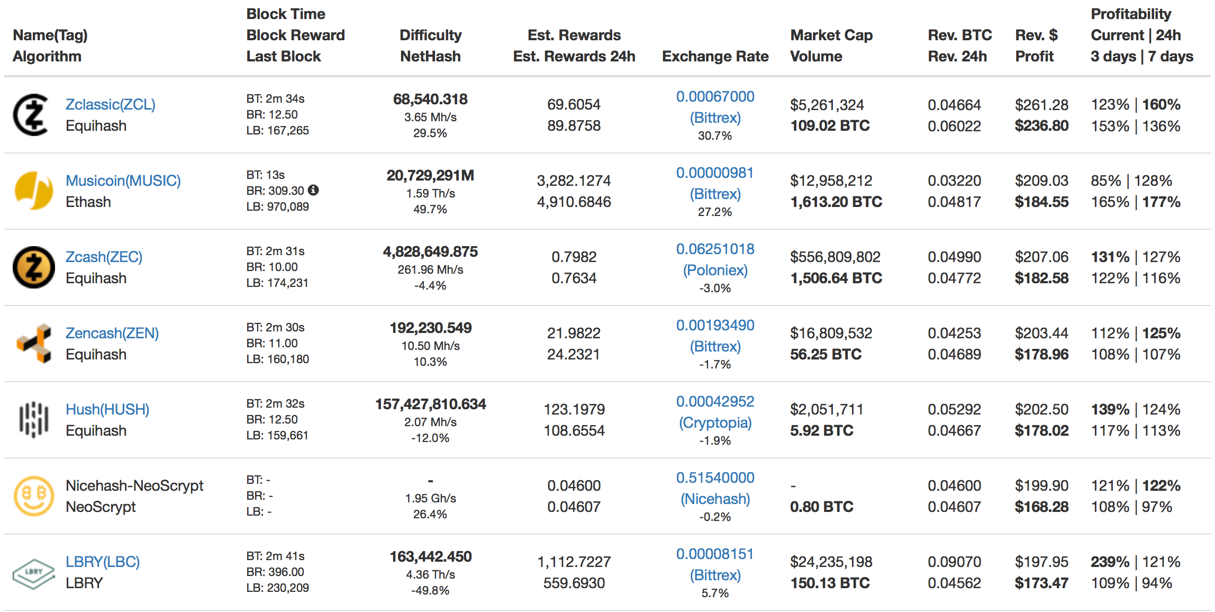The height and width of the screenshot is (612, 1215).
Task: Click the Nicehash smiley logo icon
Action: pyautogui.click(x=33, y=496)
